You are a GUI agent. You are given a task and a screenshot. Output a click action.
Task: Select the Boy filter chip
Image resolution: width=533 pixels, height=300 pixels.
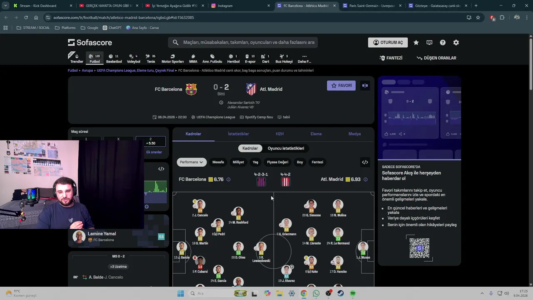[x=300, y=162]
